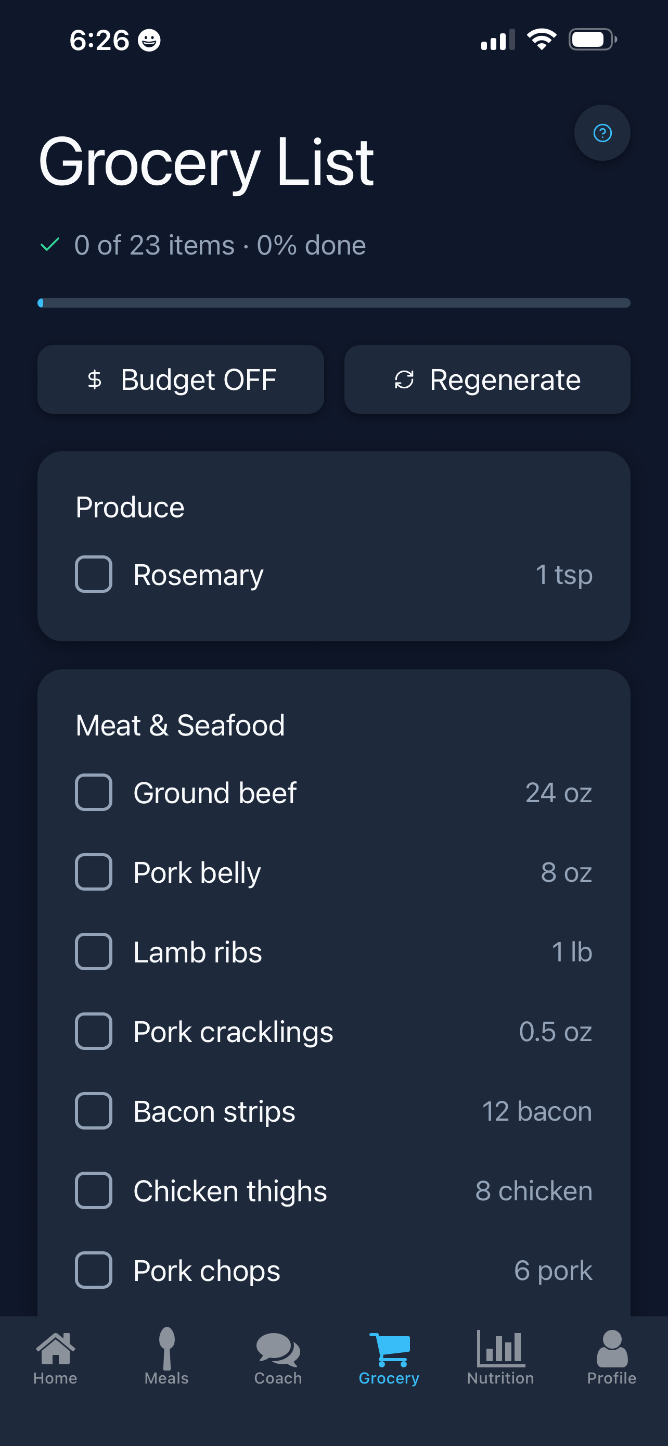Toggle the Budget OFF button
Screen dimensions: 668x1446
tap(181, 379)
